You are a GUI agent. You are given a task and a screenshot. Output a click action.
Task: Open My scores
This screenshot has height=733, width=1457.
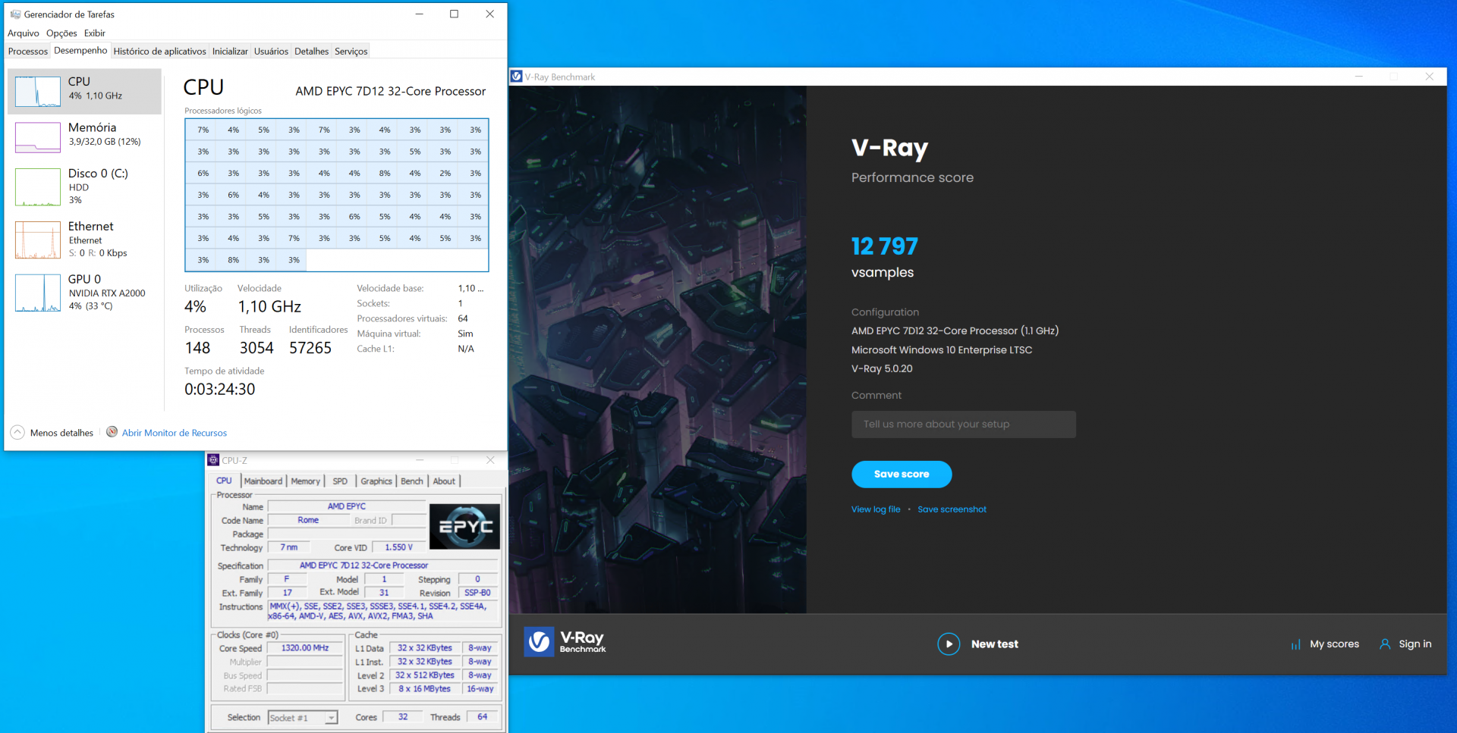pos(1334,644)
